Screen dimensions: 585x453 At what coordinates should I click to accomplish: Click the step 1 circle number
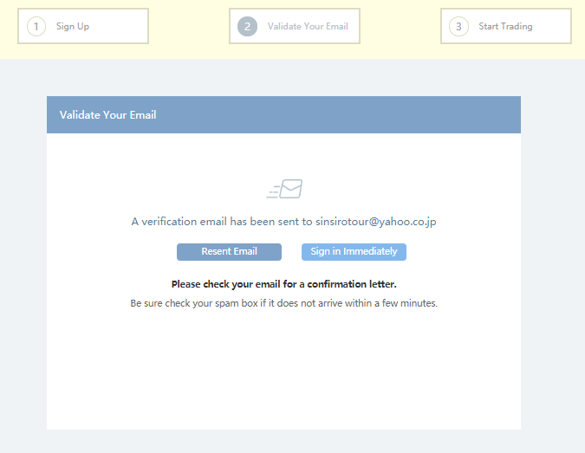pos(36,27)
